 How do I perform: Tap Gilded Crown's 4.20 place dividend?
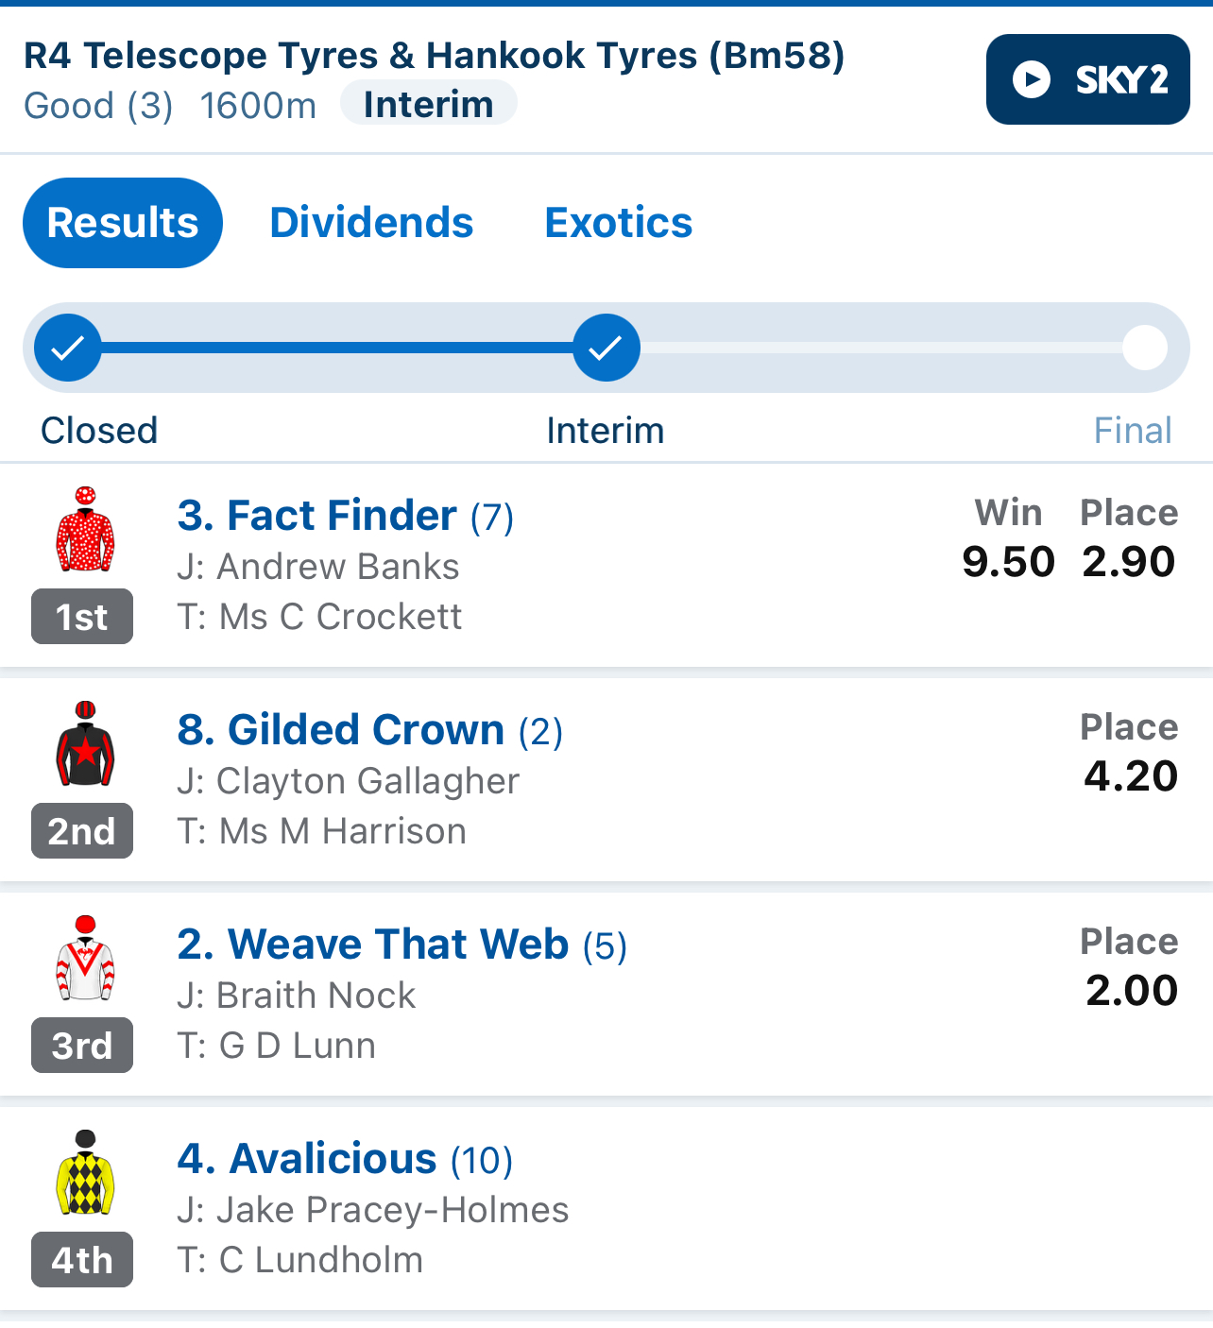(1131, 776)
